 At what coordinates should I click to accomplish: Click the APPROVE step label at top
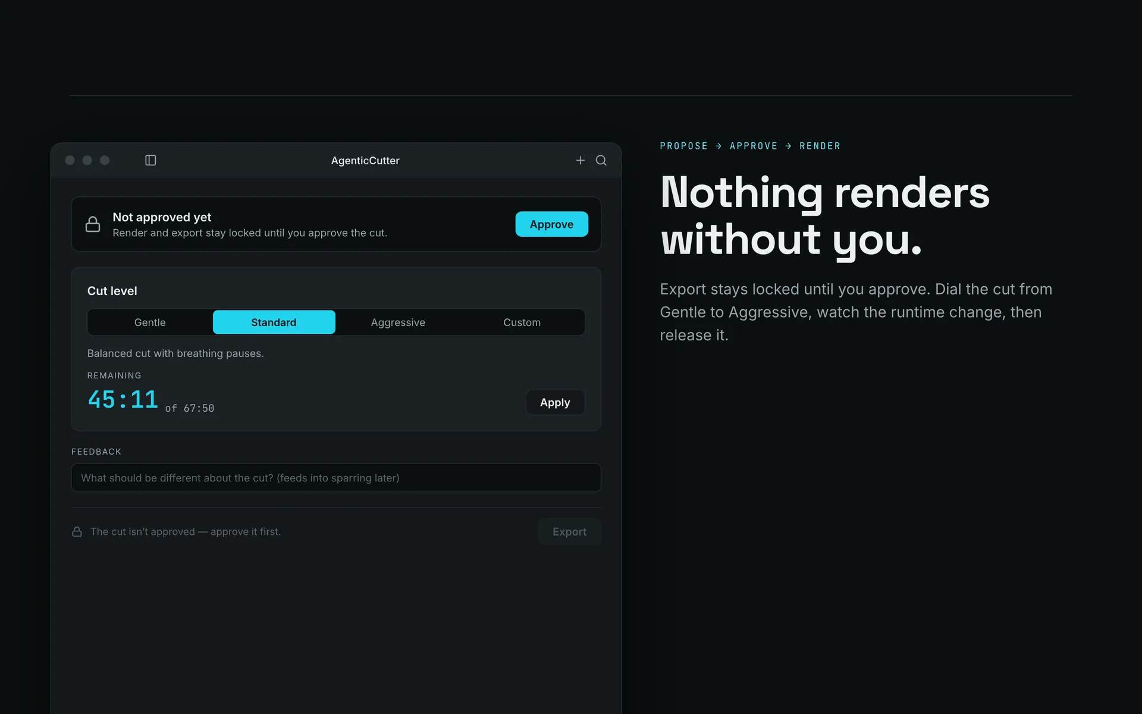[x=754, y=146]
